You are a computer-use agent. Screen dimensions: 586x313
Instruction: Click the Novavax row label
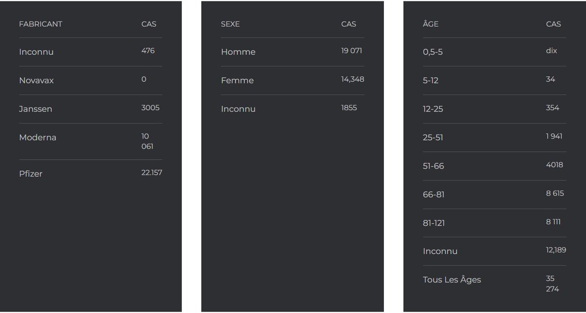point(36,81)
